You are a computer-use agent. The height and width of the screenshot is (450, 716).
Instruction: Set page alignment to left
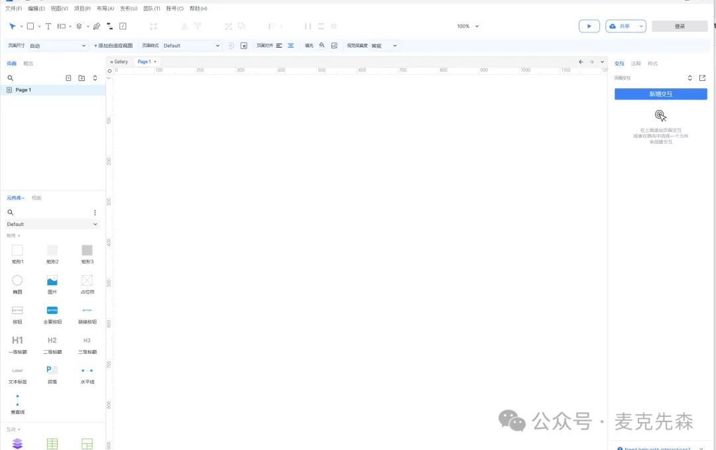tap(279, 46)
